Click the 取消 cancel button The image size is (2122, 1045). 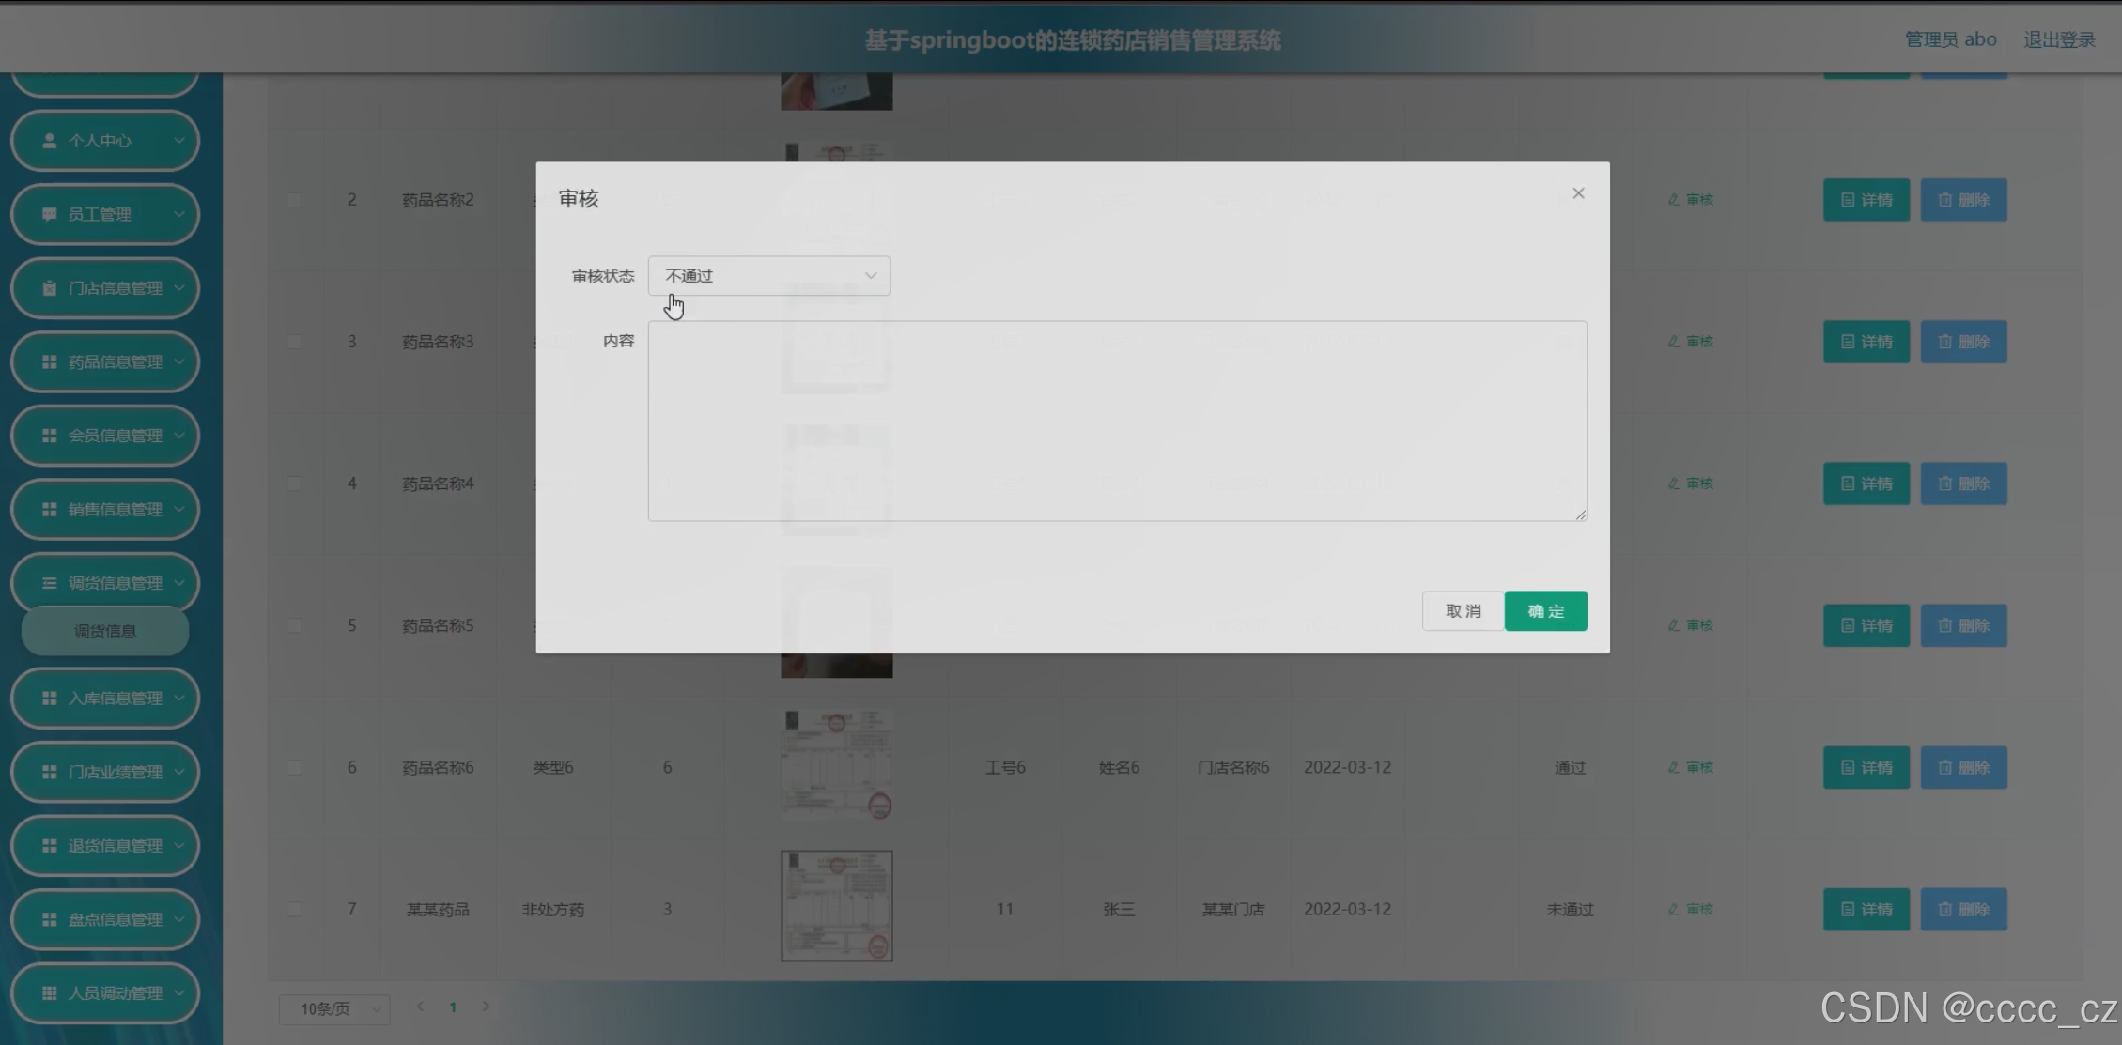pos(1463,611)
